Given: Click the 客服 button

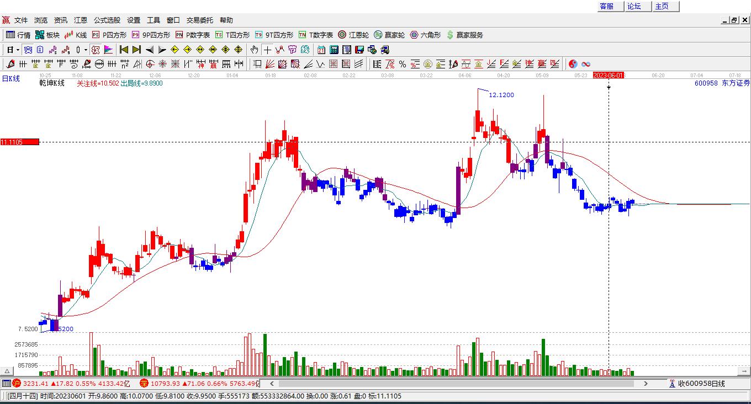Looking at the screenshot, I should click(x=611, y=6).
